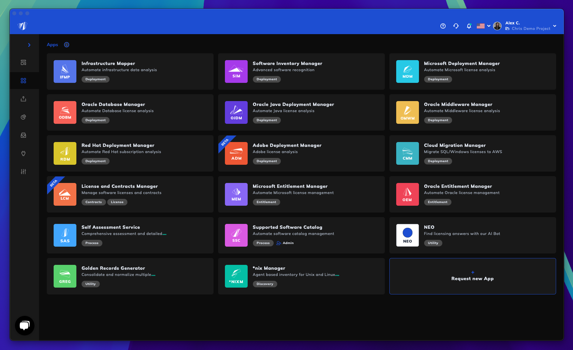Click the Golden Records Generator title
The width and height of the screenshot is (573, 350).
(113, 268)
